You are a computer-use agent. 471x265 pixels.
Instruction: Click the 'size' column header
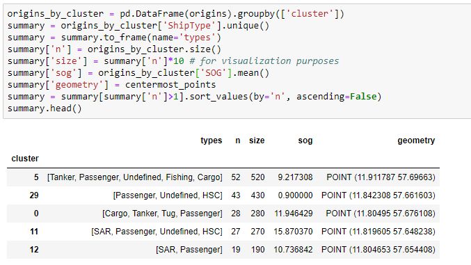click(257, 140)
